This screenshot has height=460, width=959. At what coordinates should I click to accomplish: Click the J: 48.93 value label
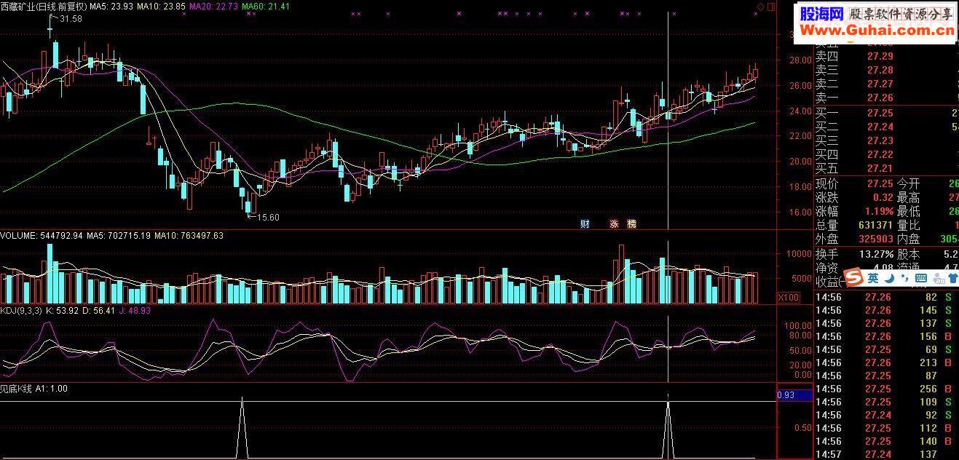click(135, 311)
